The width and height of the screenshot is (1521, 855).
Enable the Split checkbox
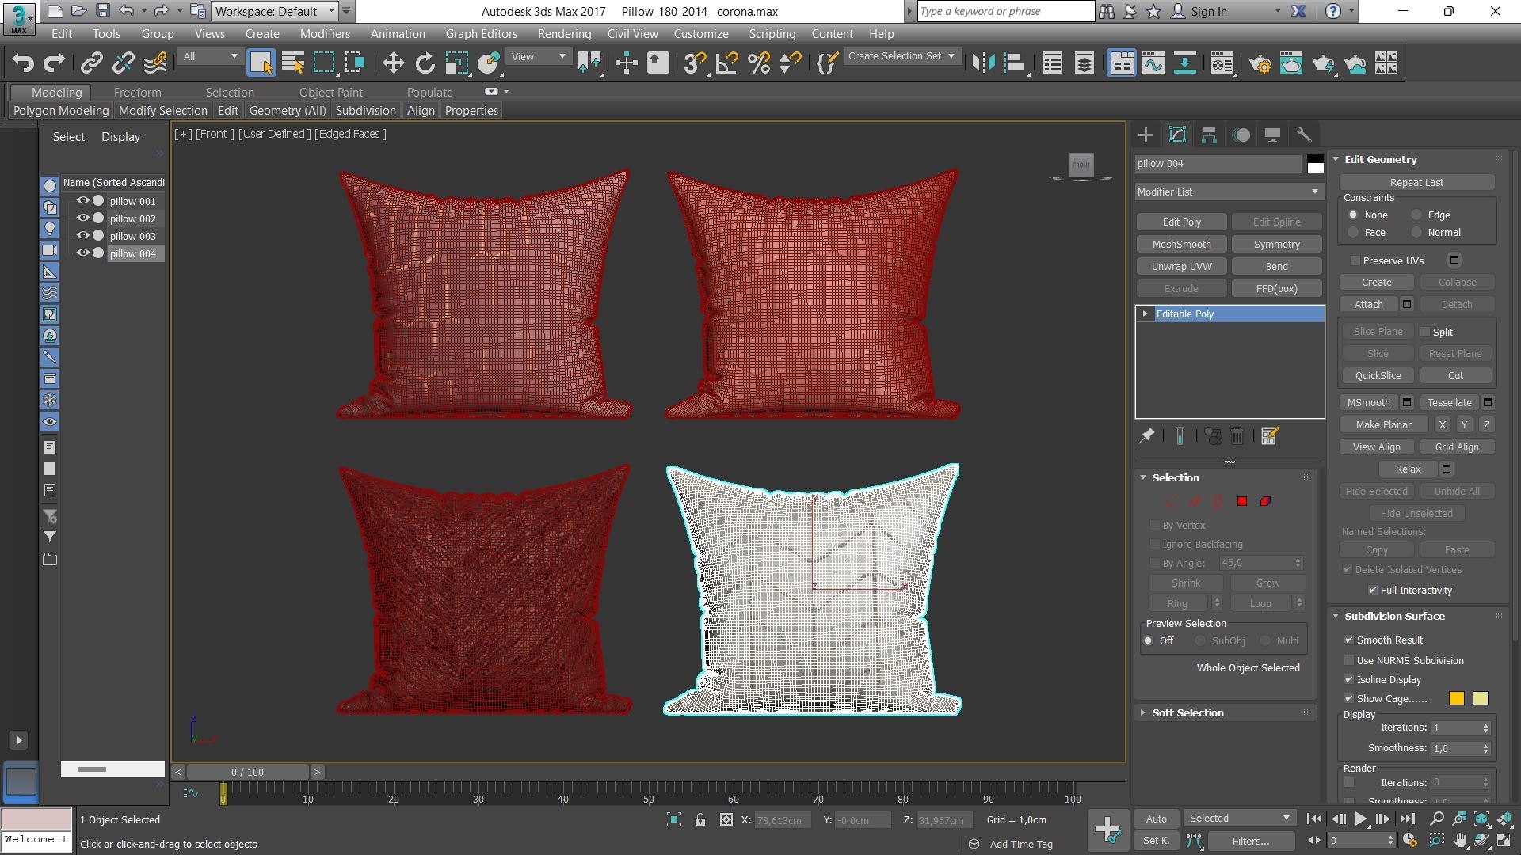click(1425, 332)
